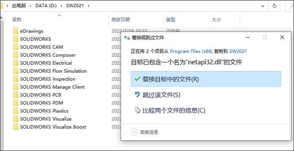Screen dimensions: 294x151
Task: Select the SOLIDWORKS PDM folder name
Action: [42, 103]
